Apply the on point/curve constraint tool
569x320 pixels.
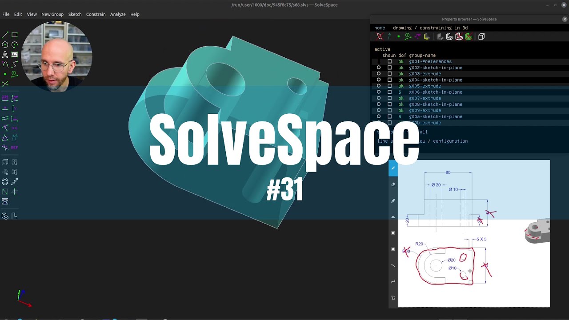tap(5, 128)
